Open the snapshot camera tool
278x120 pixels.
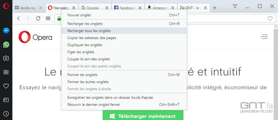tap(6, 58)
